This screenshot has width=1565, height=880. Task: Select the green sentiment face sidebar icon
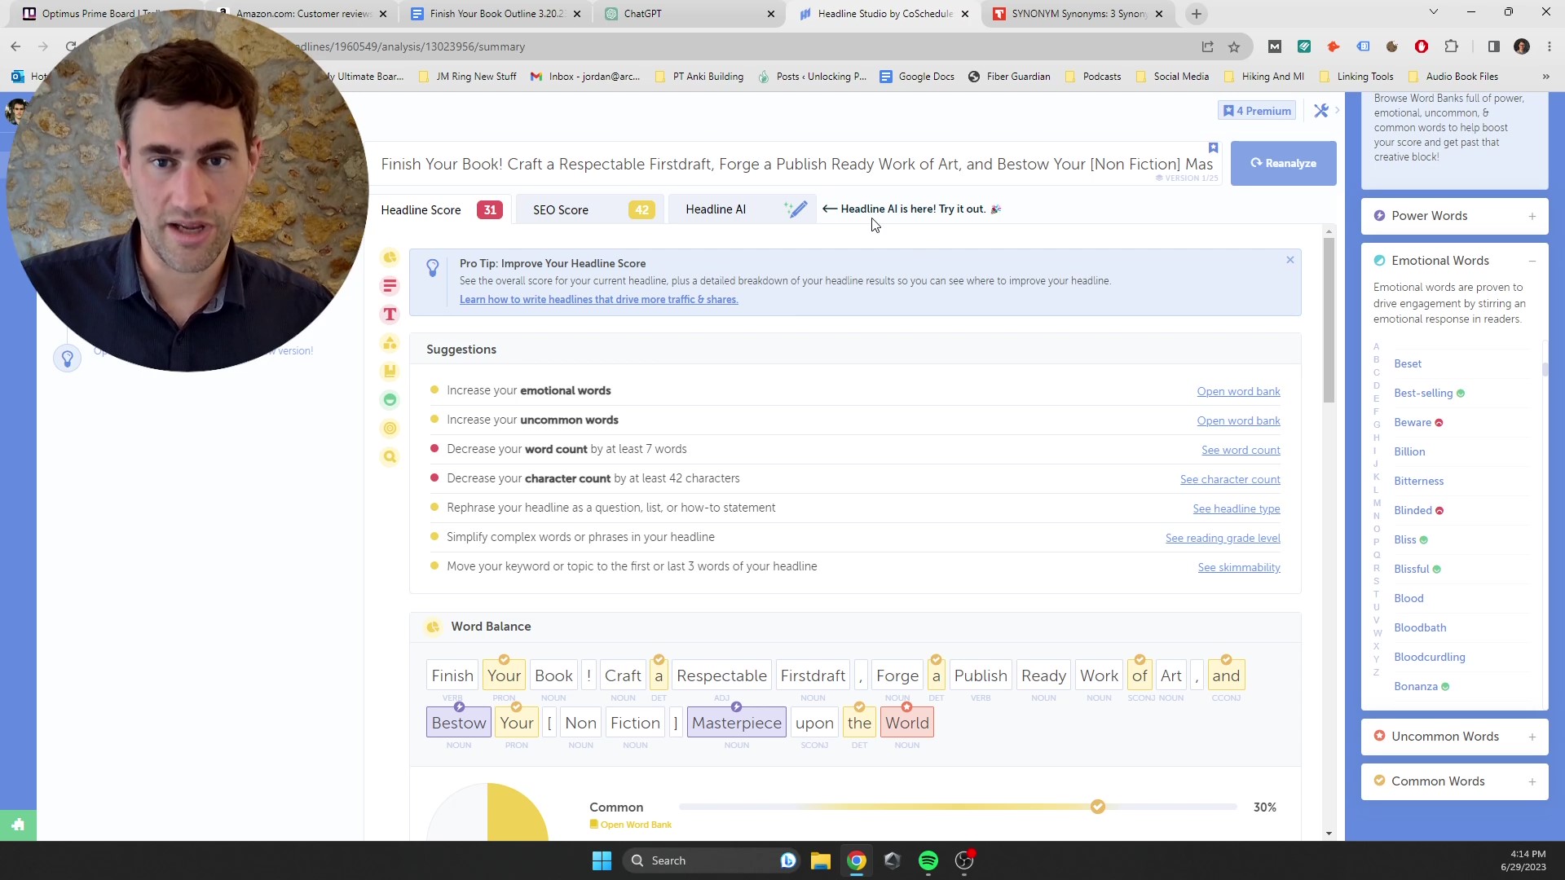390,400
